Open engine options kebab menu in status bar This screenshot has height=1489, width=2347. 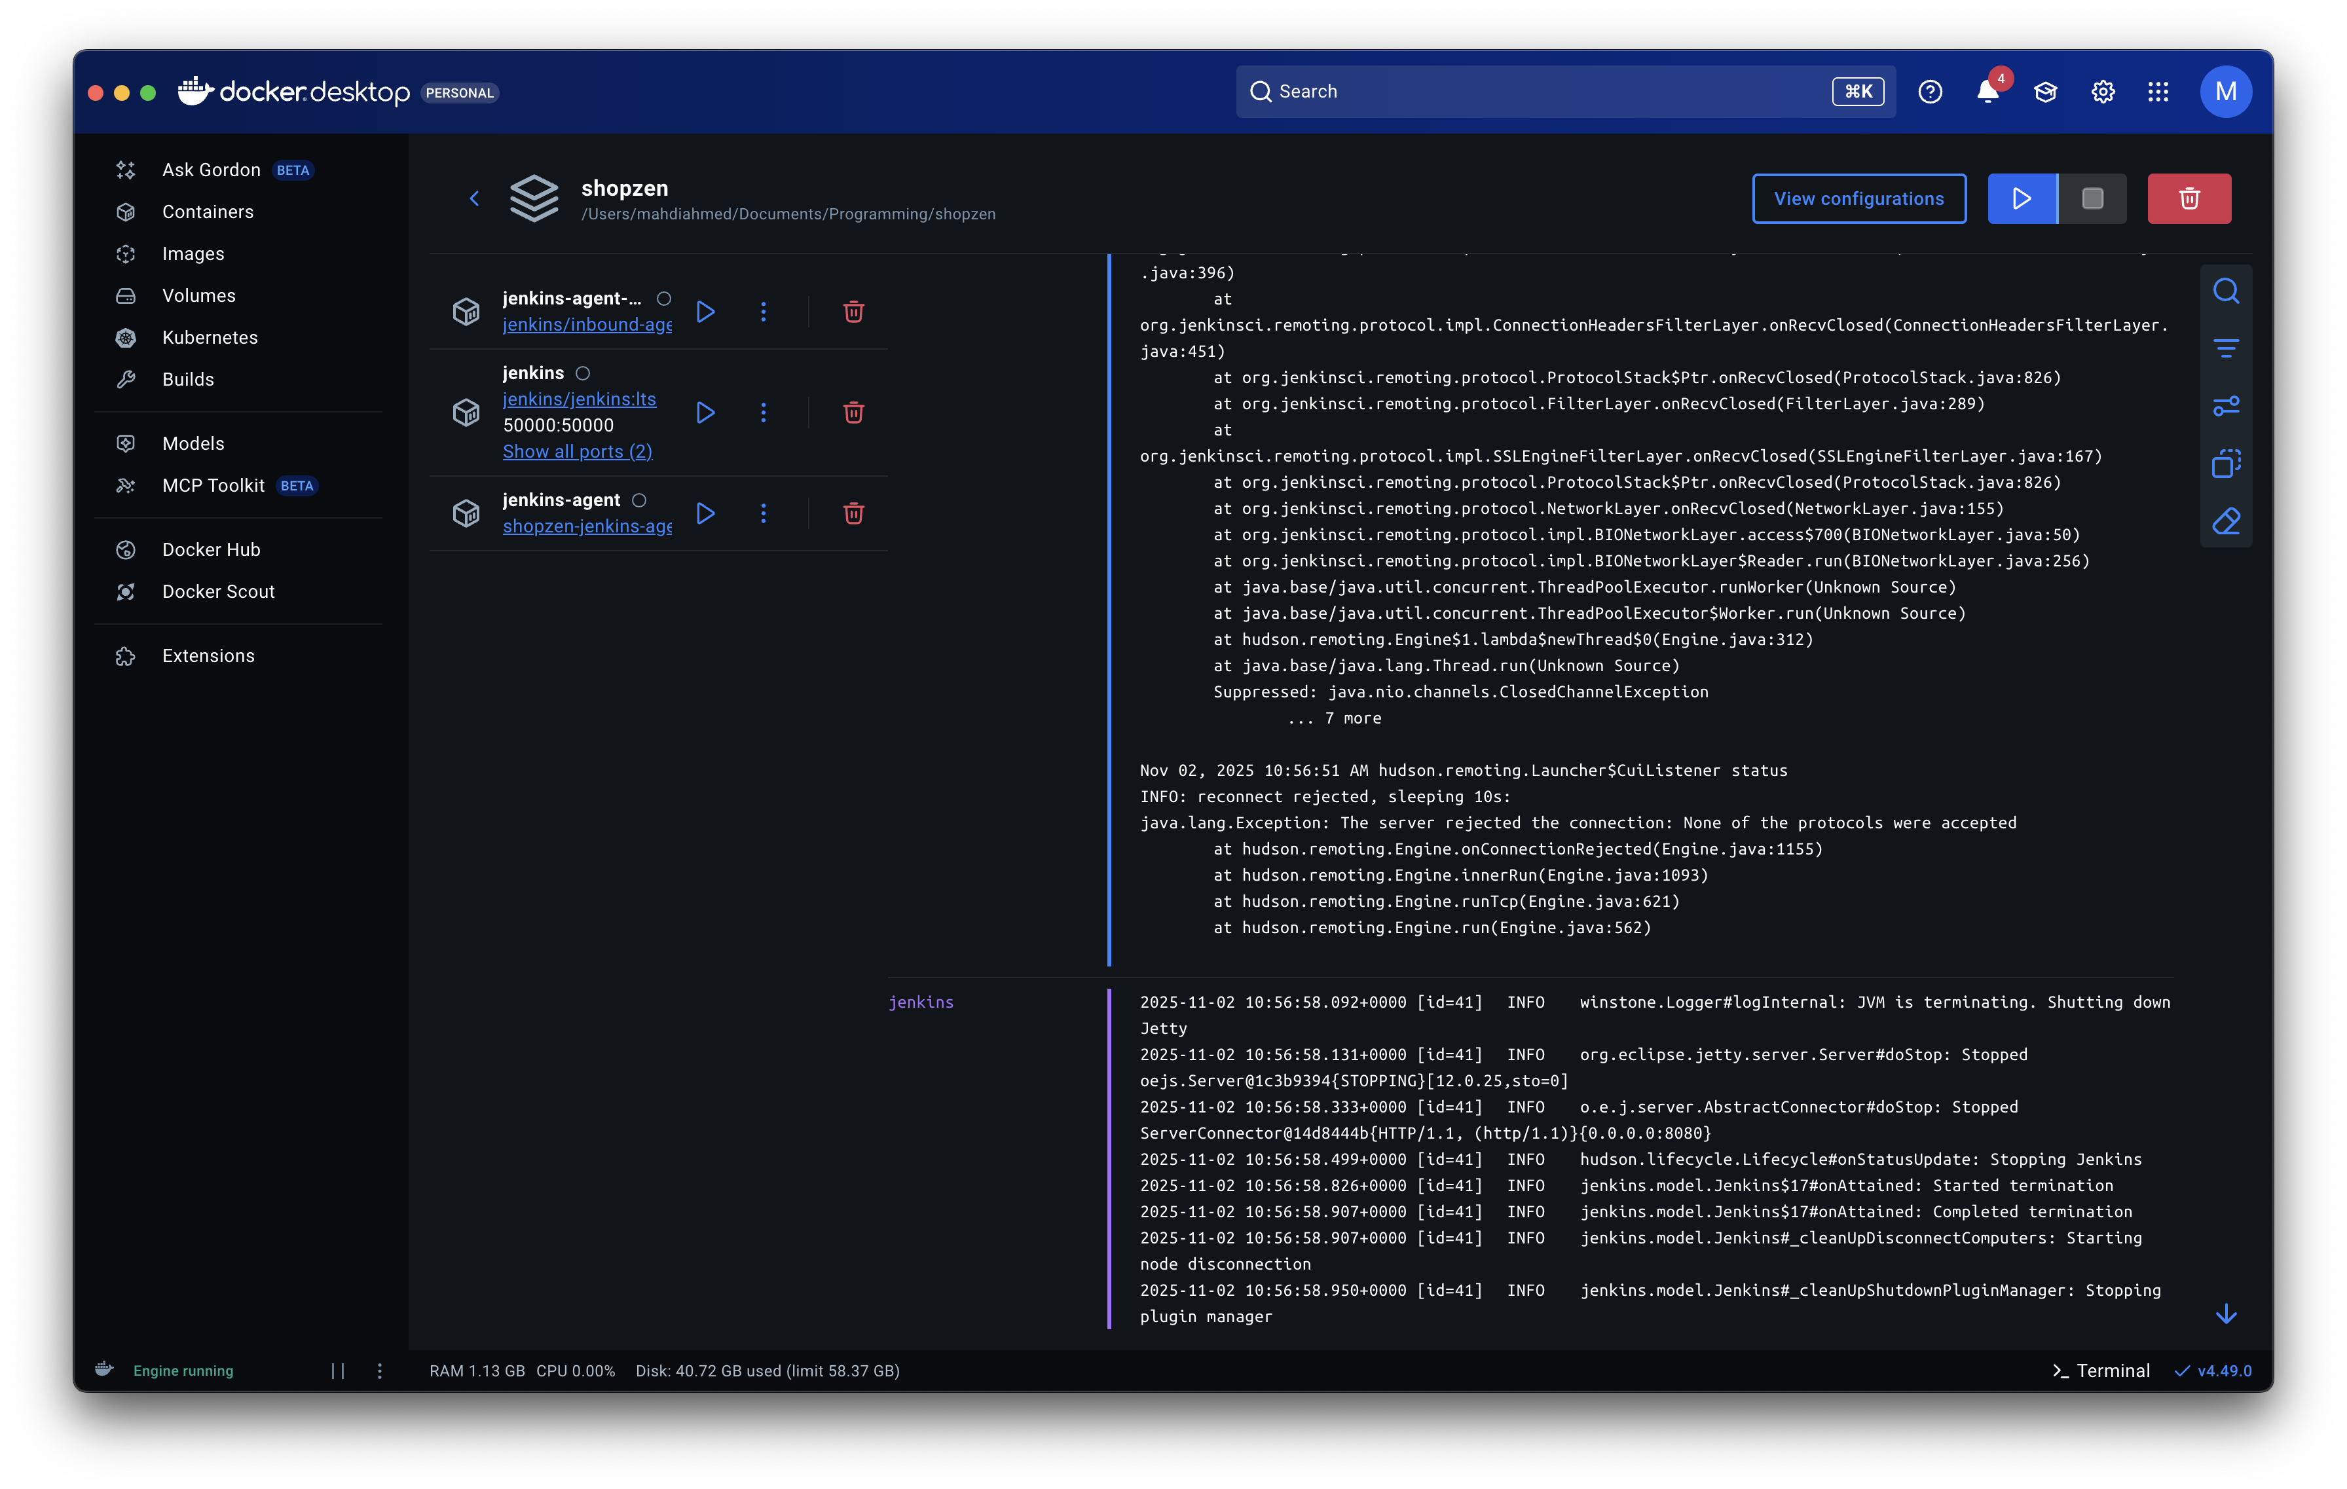(379, 1370)
